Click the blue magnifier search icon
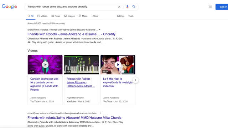Image resolution: width=228 pixels, height=128 pixels. click(x=134, y=7)
